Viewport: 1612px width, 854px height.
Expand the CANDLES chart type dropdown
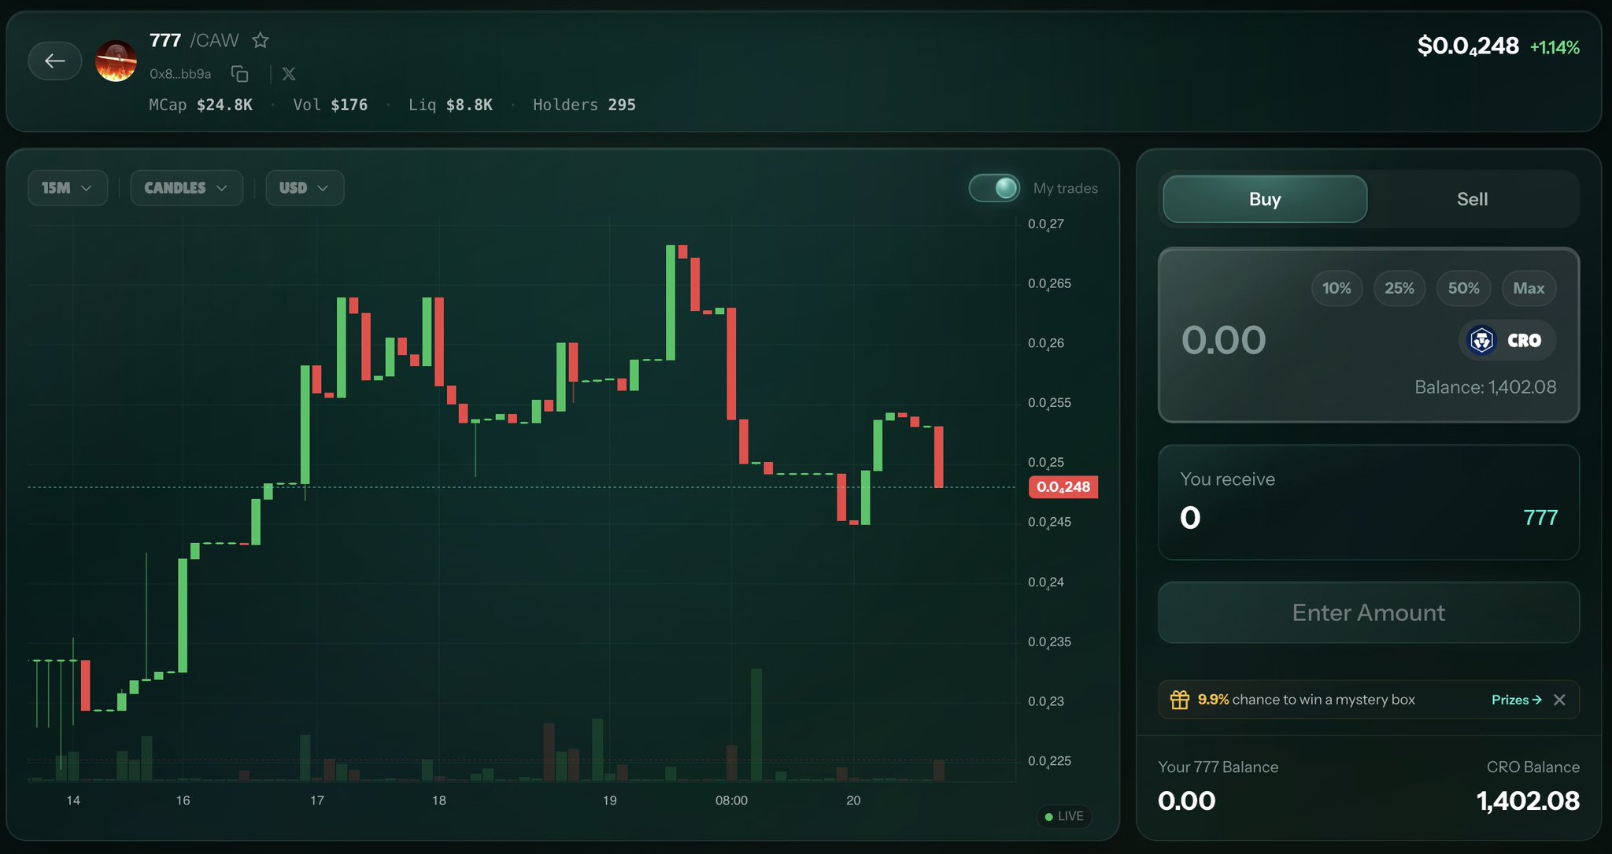pos(187,188)
